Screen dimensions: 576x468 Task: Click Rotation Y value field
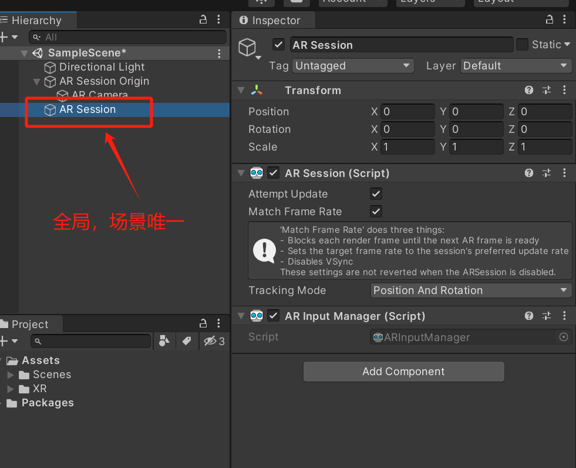476,129
